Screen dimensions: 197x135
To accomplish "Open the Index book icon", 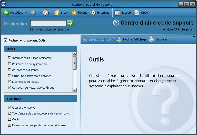I will pos(57,13).
